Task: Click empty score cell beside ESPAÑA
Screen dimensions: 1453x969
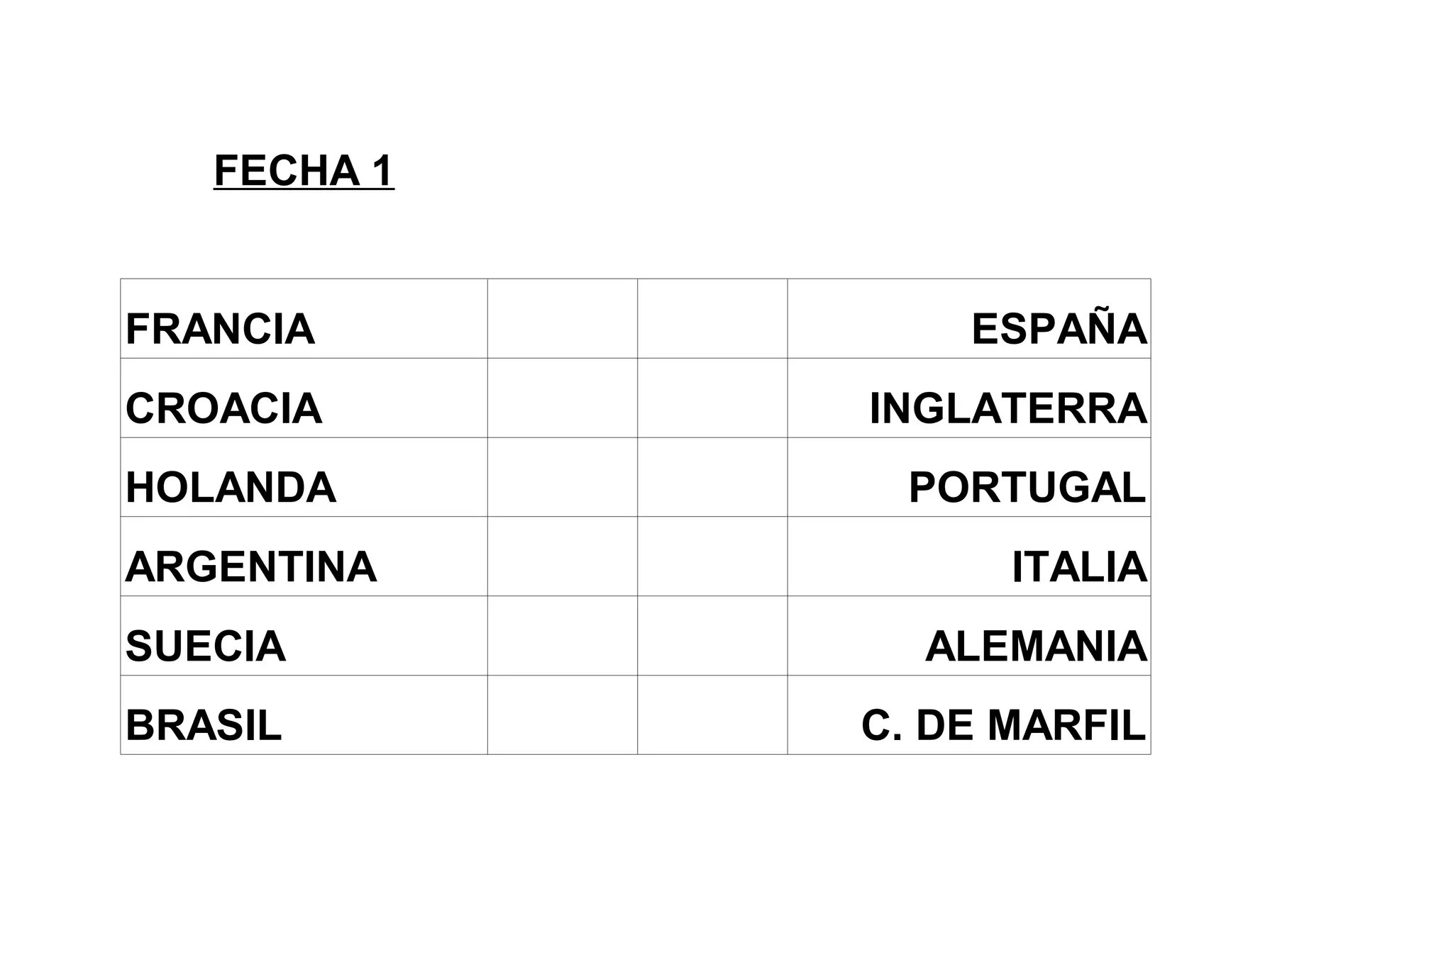Action: [712, 319]
